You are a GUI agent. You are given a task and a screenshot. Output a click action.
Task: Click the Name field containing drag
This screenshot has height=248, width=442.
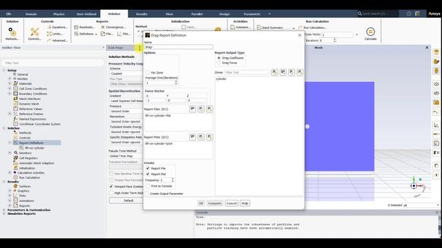178,47
